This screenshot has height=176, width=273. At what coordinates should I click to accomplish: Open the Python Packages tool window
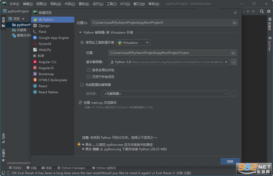click(71, 168)
